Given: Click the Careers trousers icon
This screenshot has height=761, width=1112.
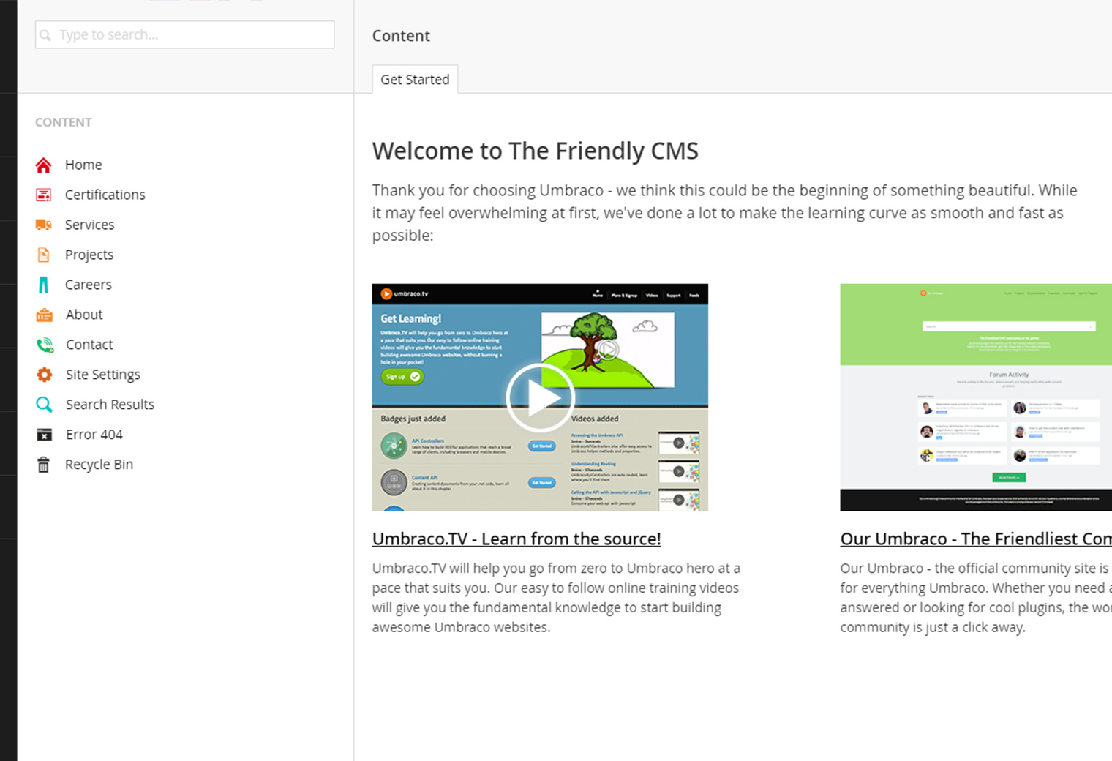Looking at the screenshot, I should pyautogui.click(x=44, y=285).
